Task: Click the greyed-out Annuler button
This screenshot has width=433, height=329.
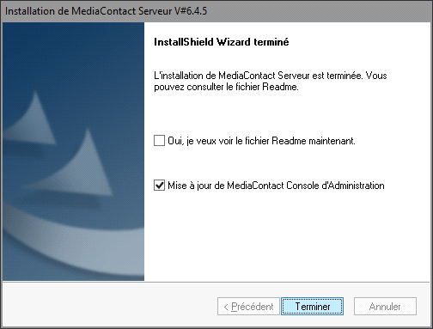Action: point(385,307)
